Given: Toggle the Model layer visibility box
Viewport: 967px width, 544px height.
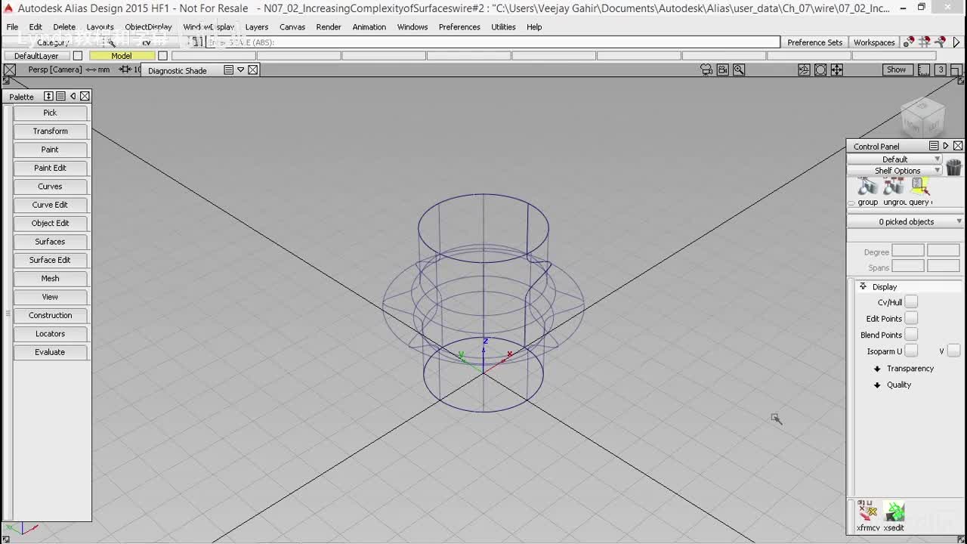Looking at the screenshot, I should coord(162,56).
